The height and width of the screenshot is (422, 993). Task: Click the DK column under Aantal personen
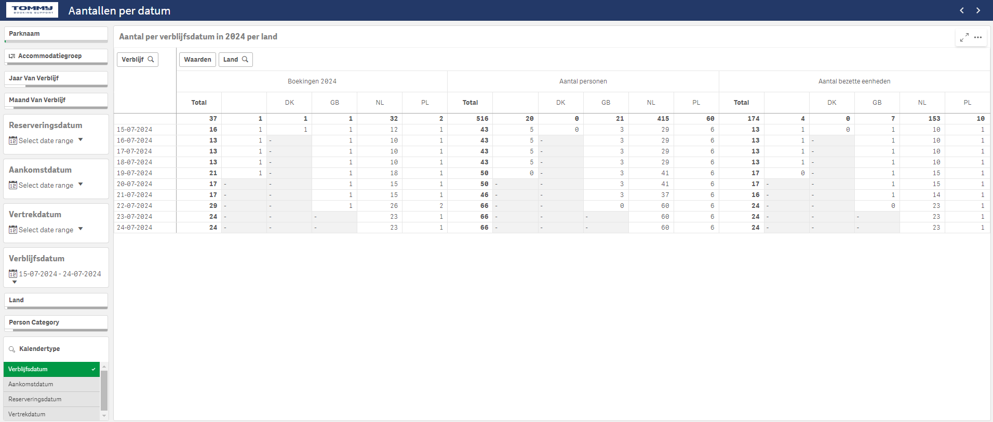561,103
